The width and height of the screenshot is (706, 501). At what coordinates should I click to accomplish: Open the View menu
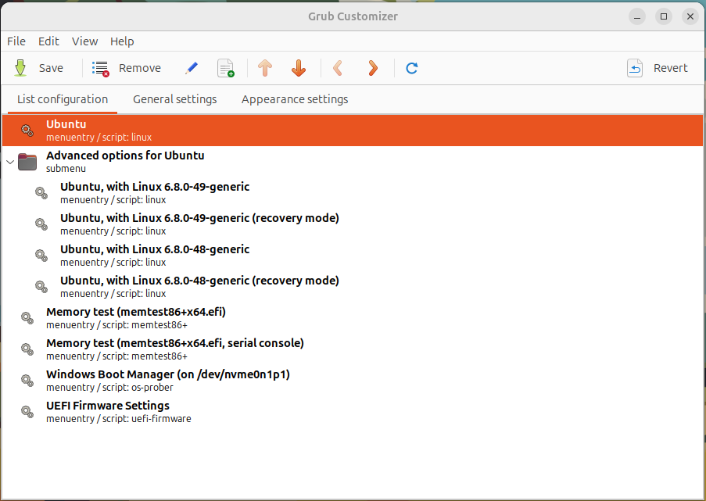pos(84,41)
